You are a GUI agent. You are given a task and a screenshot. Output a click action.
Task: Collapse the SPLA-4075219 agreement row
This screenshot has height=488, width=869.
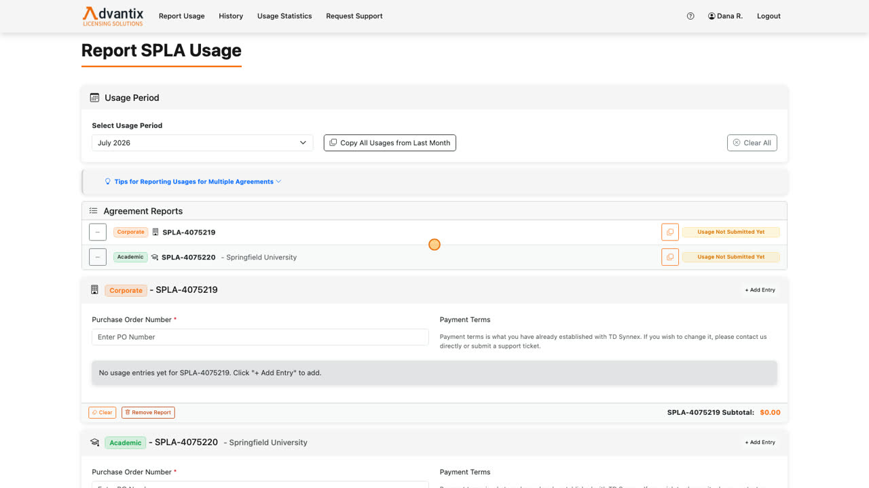pos(98,232)
